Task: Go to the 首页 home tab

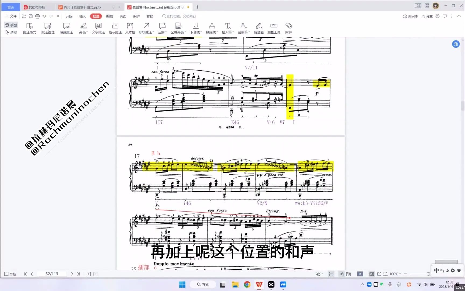Action: point(11,7)
